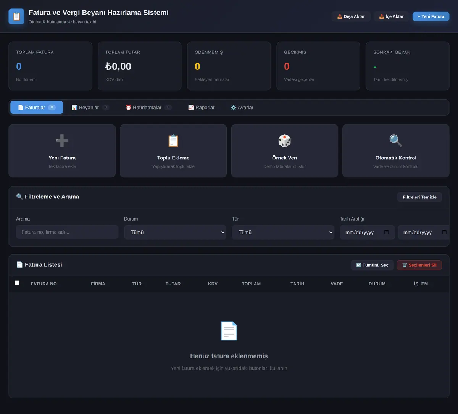Open calendar picker of the start date field
This screenshot has height=414, width=458.
click(x=386, y=232)
